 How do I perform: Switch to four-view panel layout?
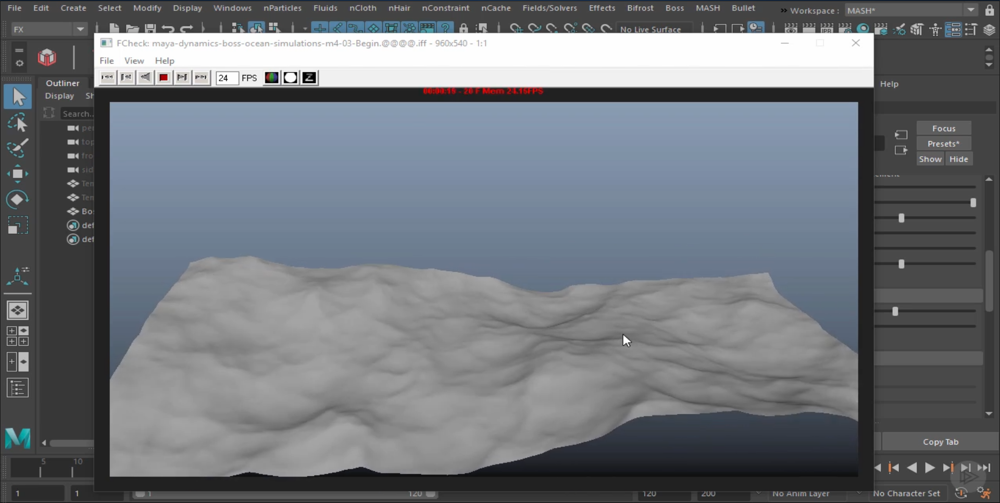18,336
